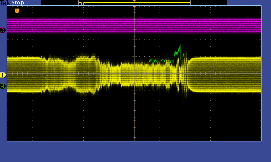The width and height of the screenshot is (271, 162).
Task: Click the green channel 4 ground marker
Action: tap(3, 86)
